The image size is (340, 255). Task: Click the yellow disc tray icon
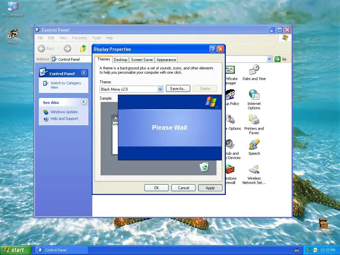pyautogui.click(x=315, y=250)
